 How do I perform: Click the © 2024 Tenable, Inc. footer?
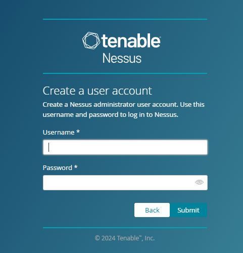125,238
